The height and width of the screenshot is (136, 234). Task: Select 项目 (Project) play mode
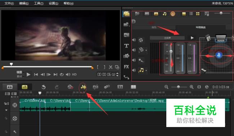pos(19,72)
